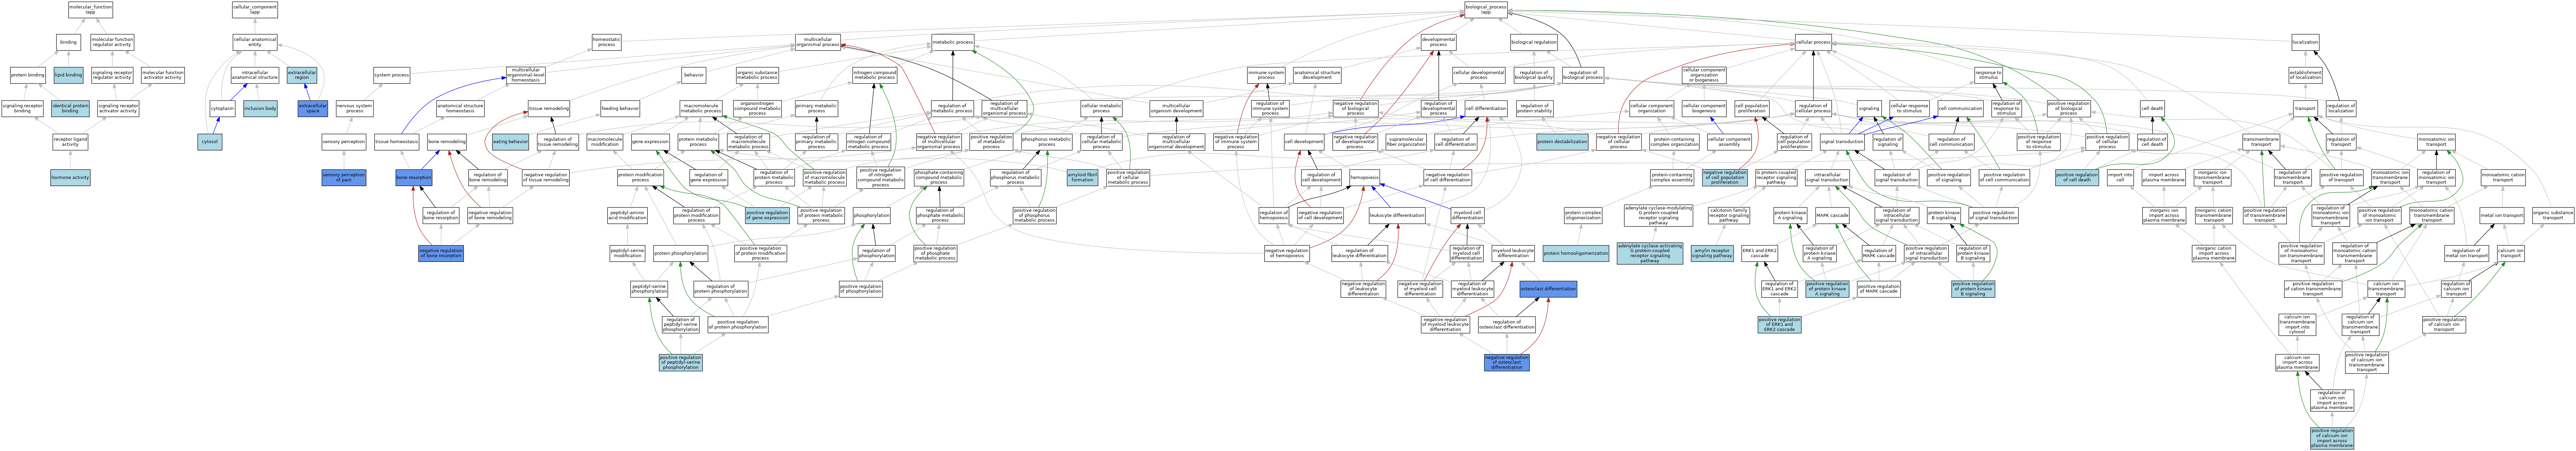Select the 'receptor ligand activity' node
Viewport: 2576px width, 451px height.
click(x=70, y=142)
